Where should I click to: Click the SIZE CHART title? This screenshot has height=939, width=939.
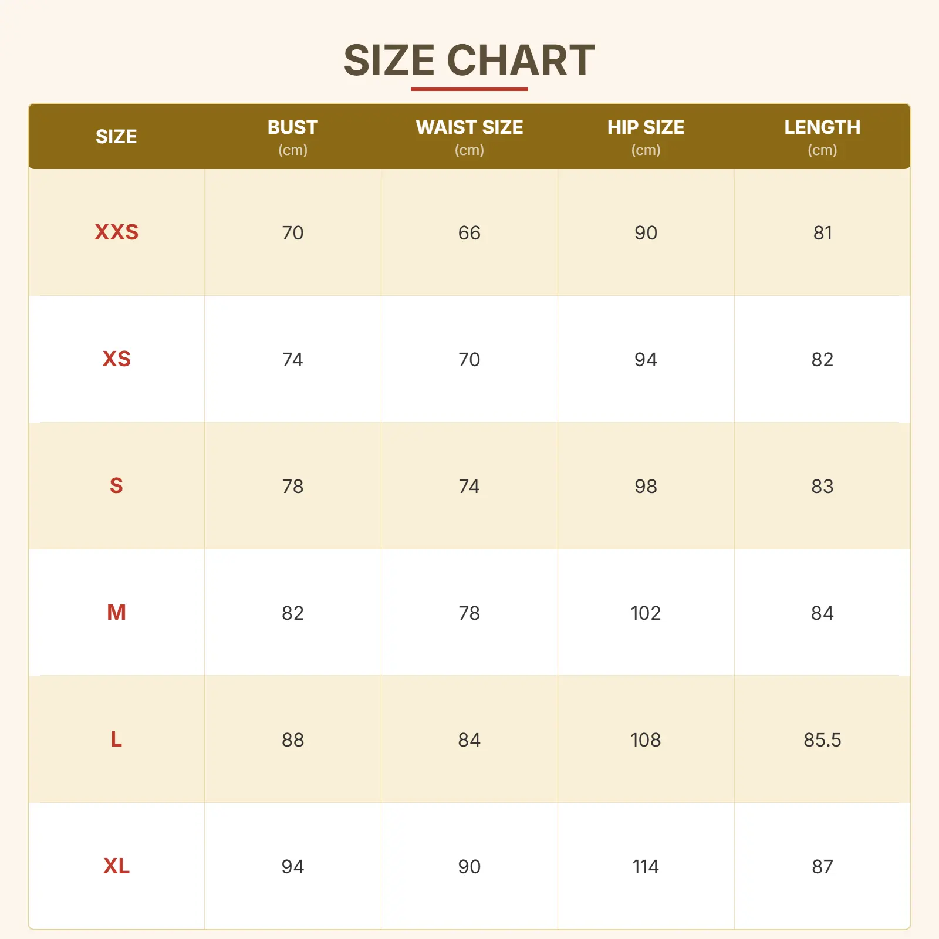469,60
